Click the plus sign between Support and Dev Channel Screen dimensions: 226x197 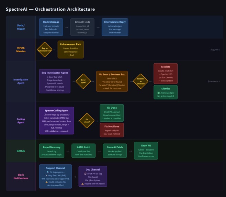(x=75, y=177)
